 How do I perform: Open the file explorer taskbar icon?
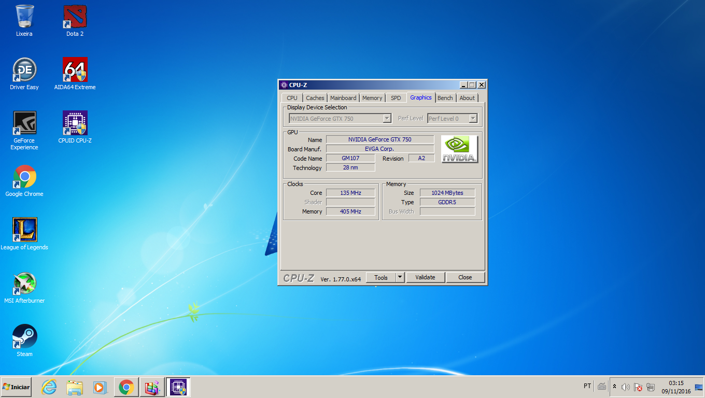pyautogui.click(x=75, y=387)
